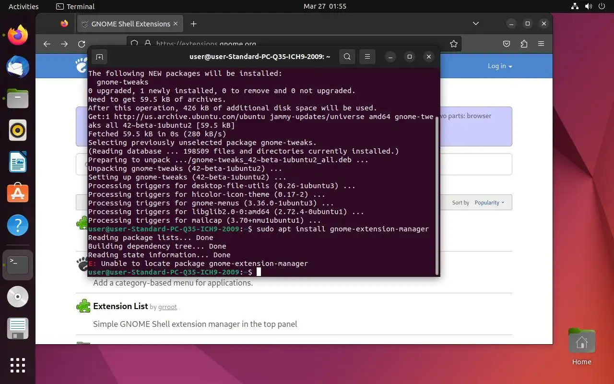The width and height of the screenshot is (614, 384).
Task: Launch Thunderbird mail from the dock
Action: click(x=18, y=67)
